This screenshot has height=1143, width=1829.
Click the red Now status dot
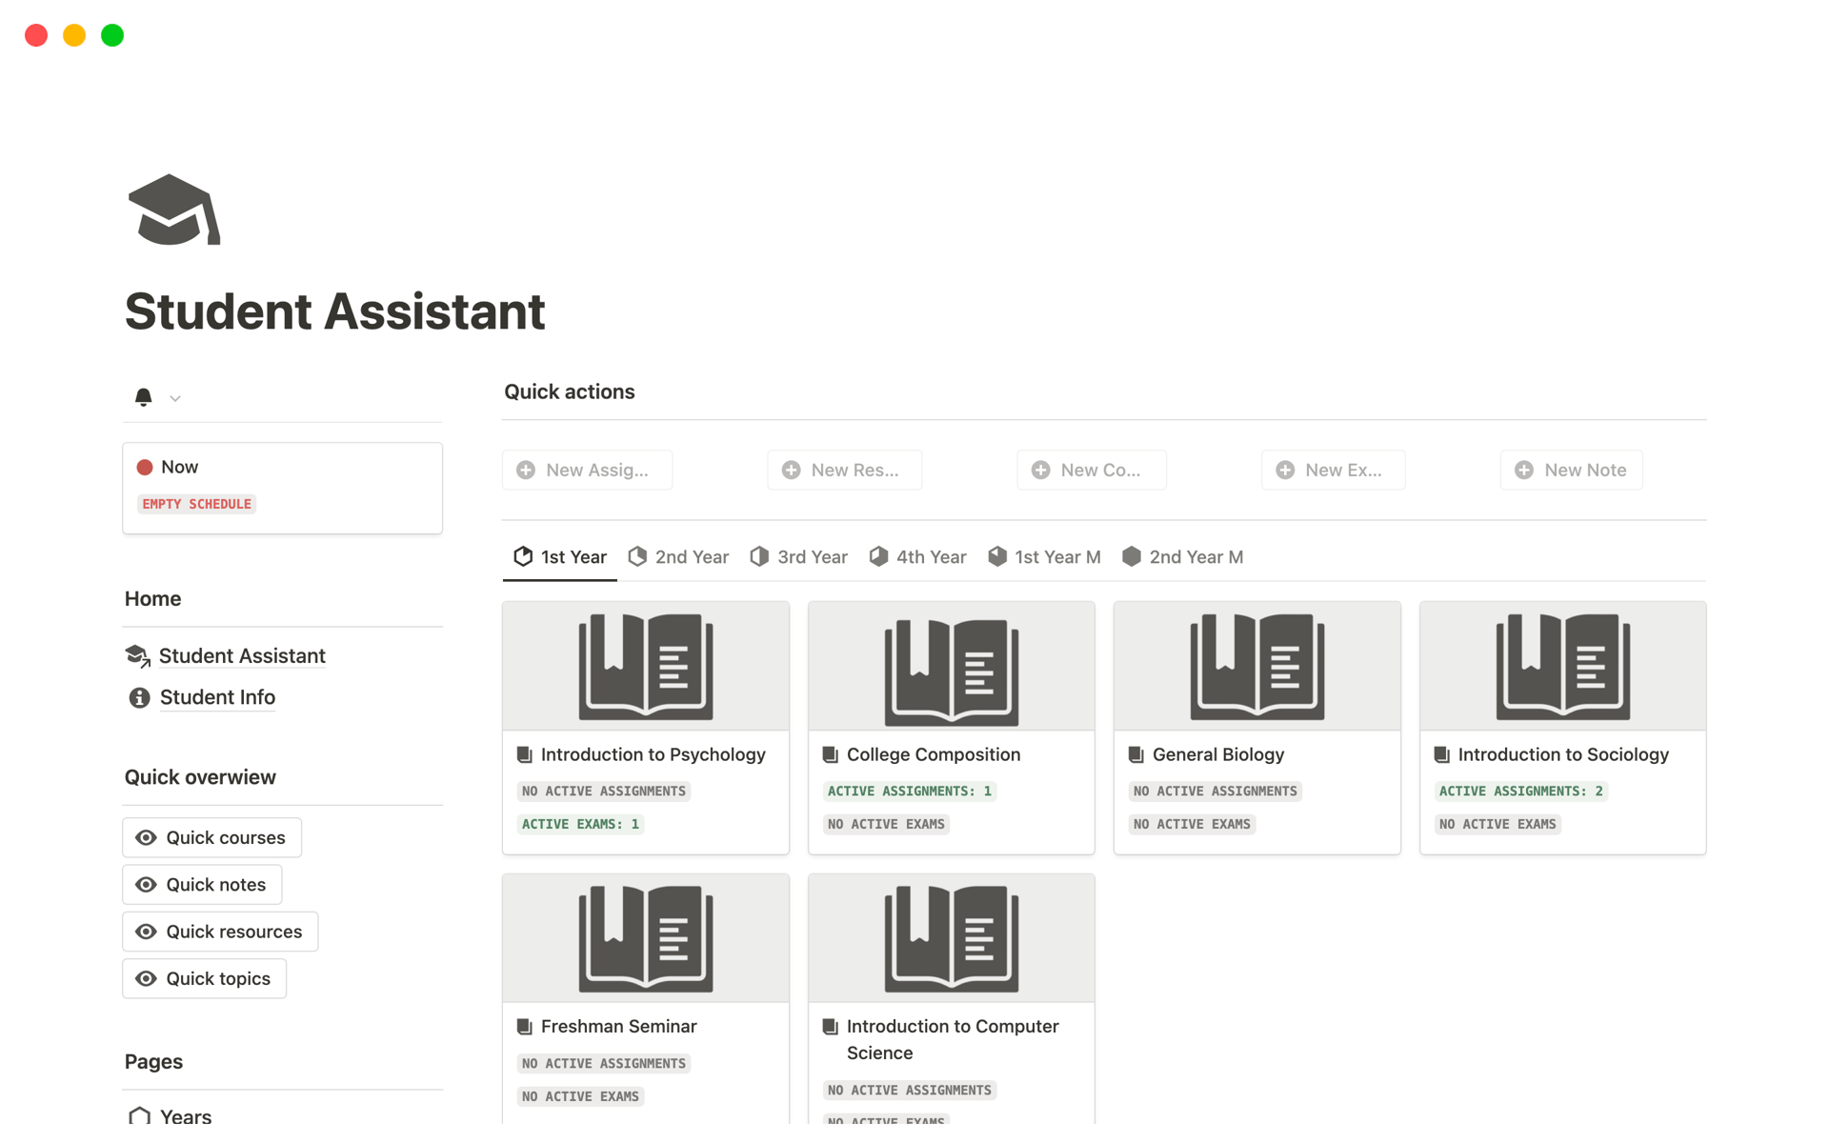145,467
